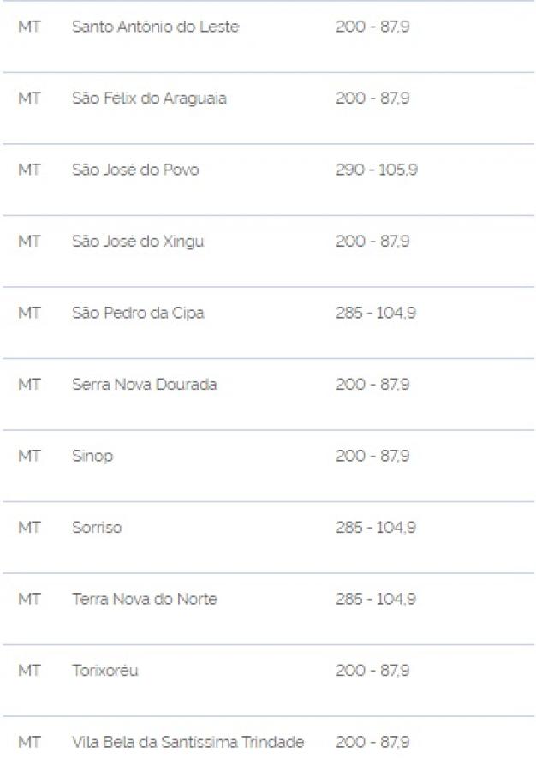Select São José do Xingu city name

[x=138, y=242]
